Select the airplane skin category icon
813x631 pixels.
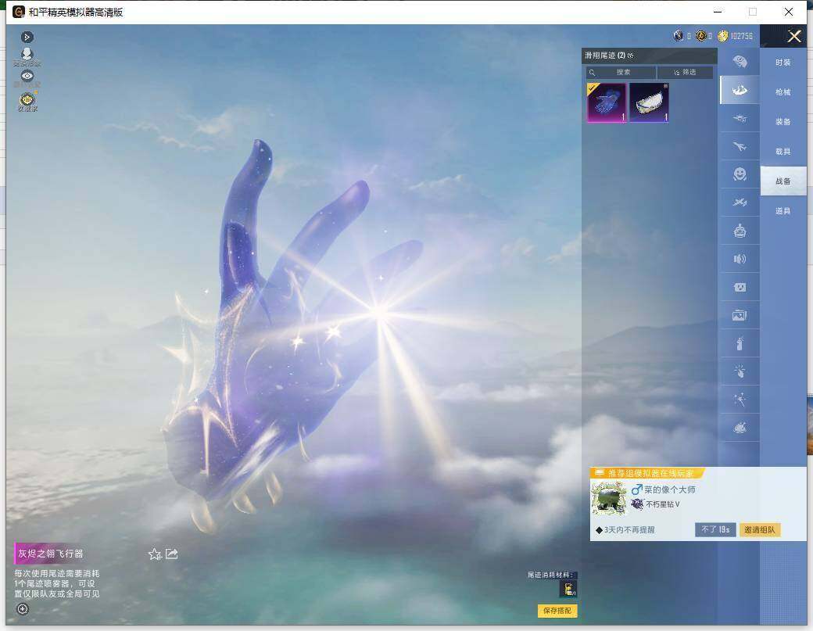(740, 147)
